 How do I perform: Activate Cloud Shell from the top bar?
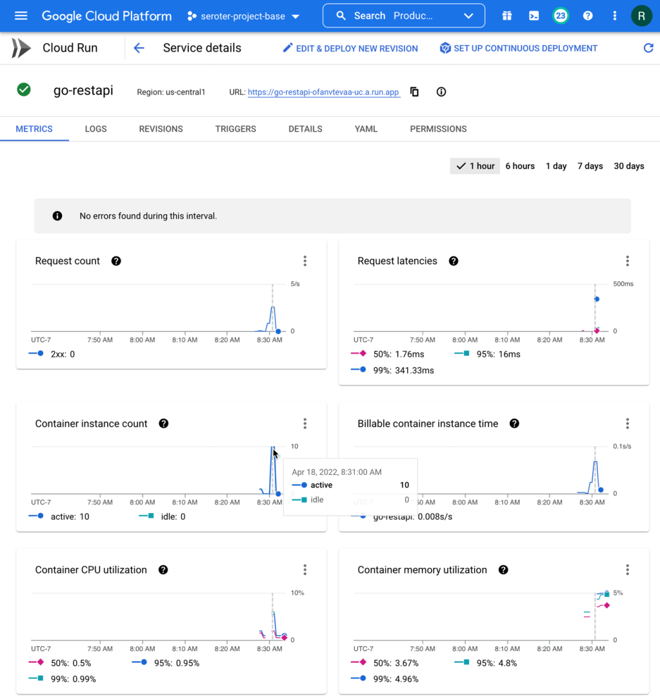[x=534, y=15]
